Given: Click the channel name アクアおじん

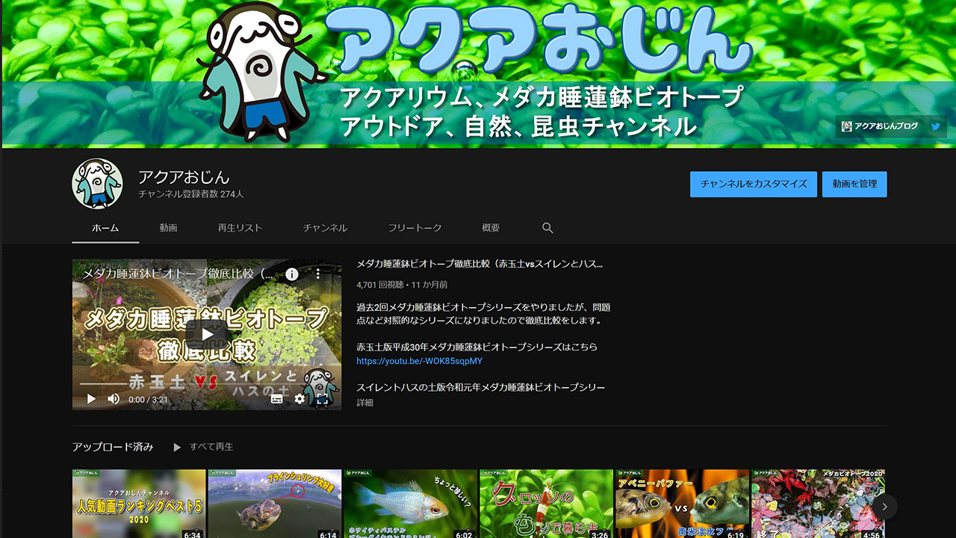Looking at the screenshot, I should pos(184,177).
